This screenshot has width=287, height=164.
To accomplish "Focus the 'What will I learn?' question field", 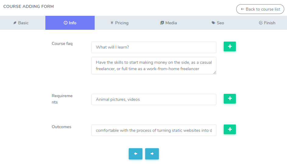I will pyautogui.click(x=154, y=47).
